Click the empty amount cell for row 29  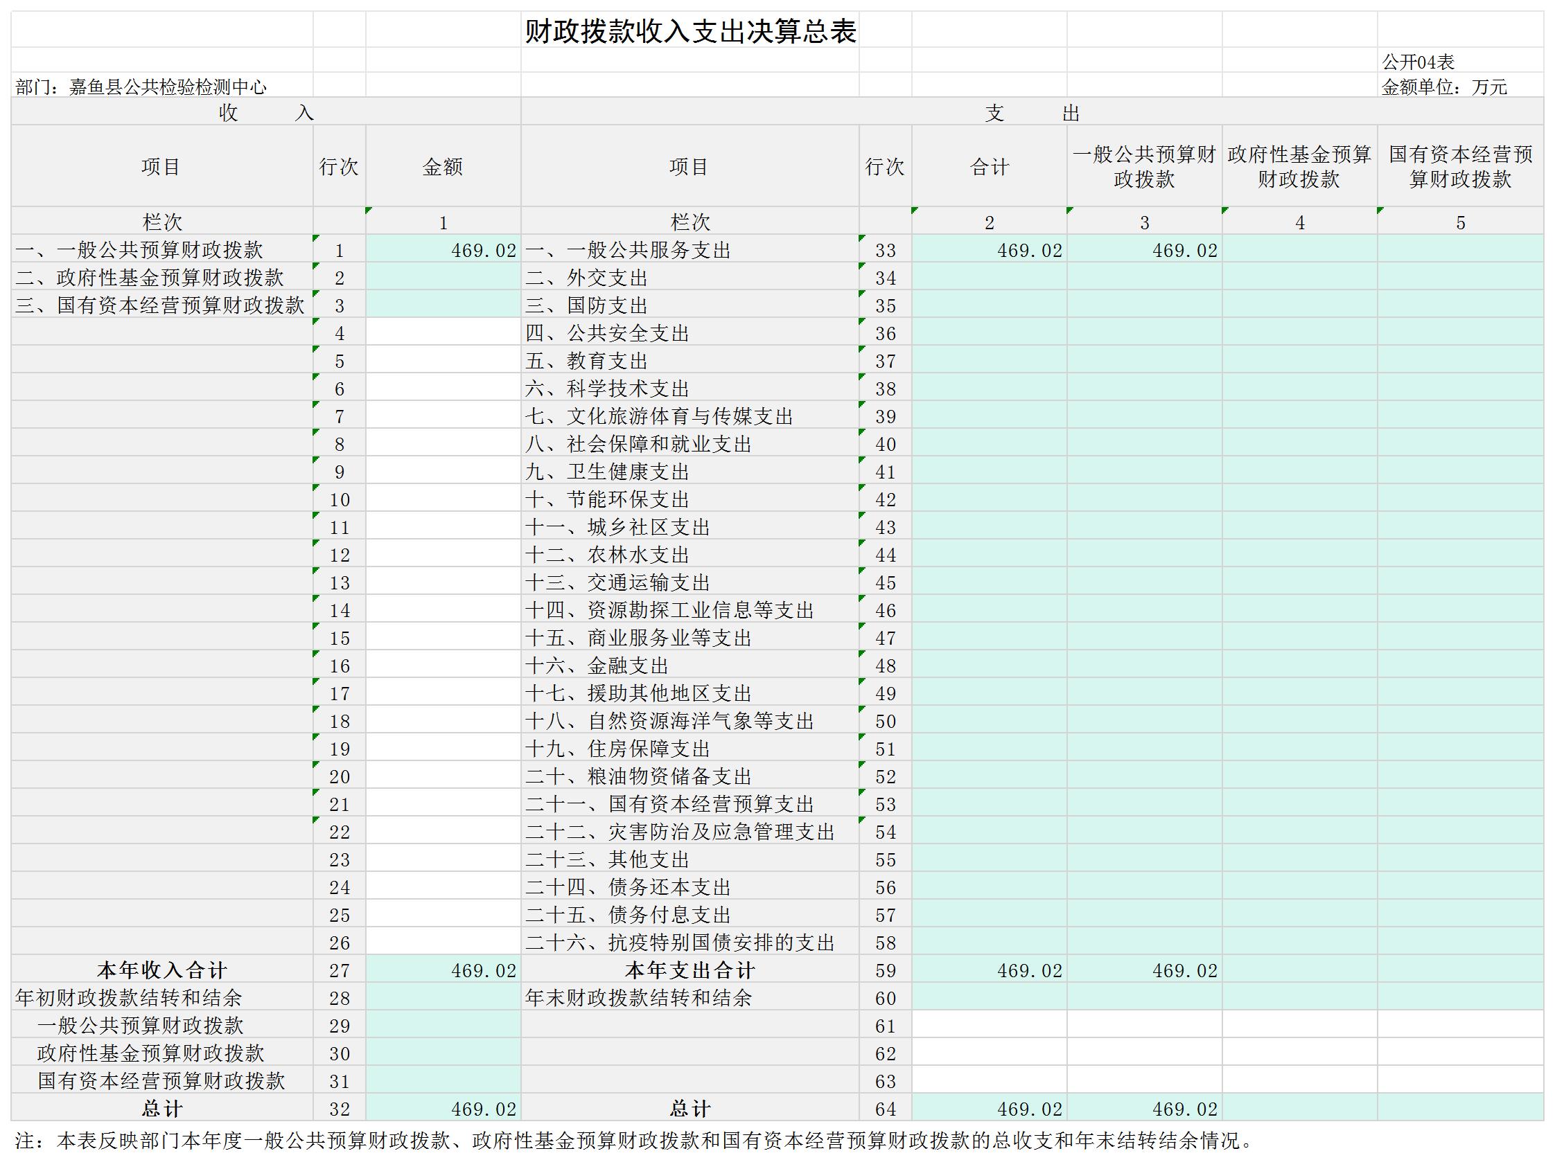[x=443, y=1026]
